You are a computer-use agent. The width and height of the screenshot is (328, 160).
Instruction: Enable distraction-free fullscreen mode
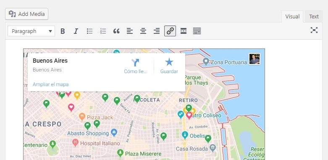click(x=314, y=30)
